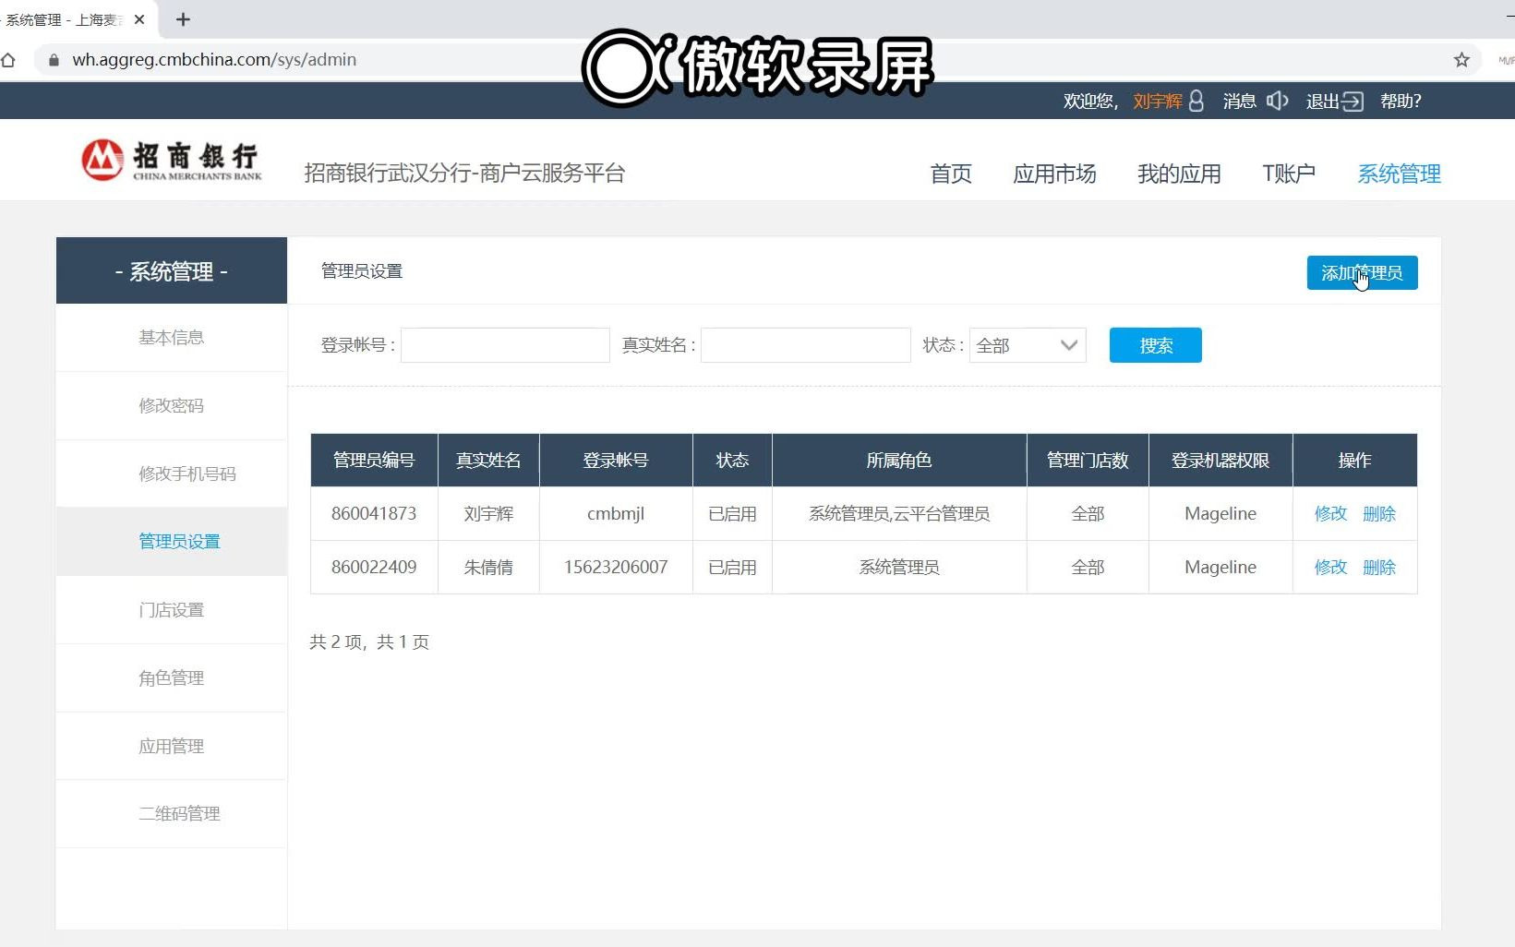Open 二维码管理 in the sidebar
The height and width of the screenshot is (947, 1515).
pos(172,814)
